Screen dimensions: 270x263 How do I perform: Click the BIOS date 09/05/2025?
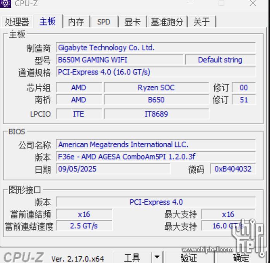coord(113,169)
